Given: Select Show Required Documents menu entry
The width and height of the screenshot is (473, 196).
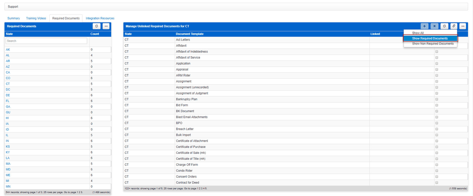Looking at the screenshot, I should (x=430, y=39).
